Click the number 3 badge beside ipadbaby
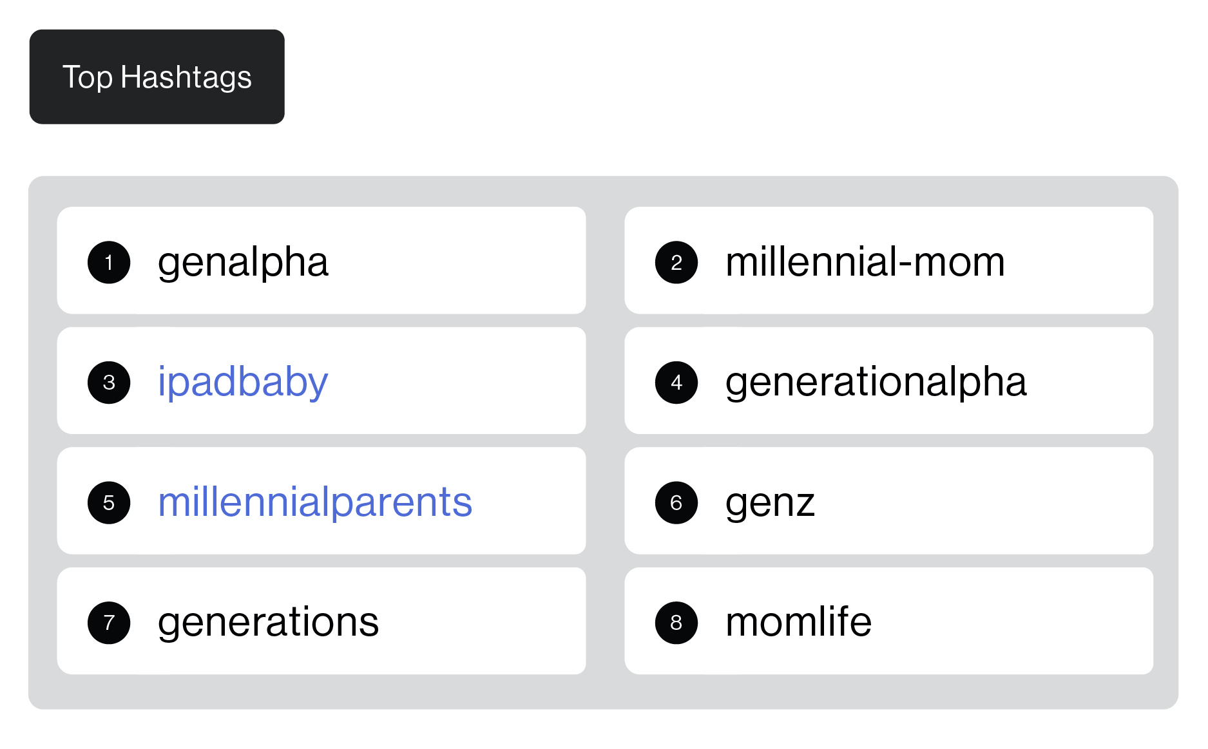This screenshot has height=749, width=1208. (x=108, y=382)
